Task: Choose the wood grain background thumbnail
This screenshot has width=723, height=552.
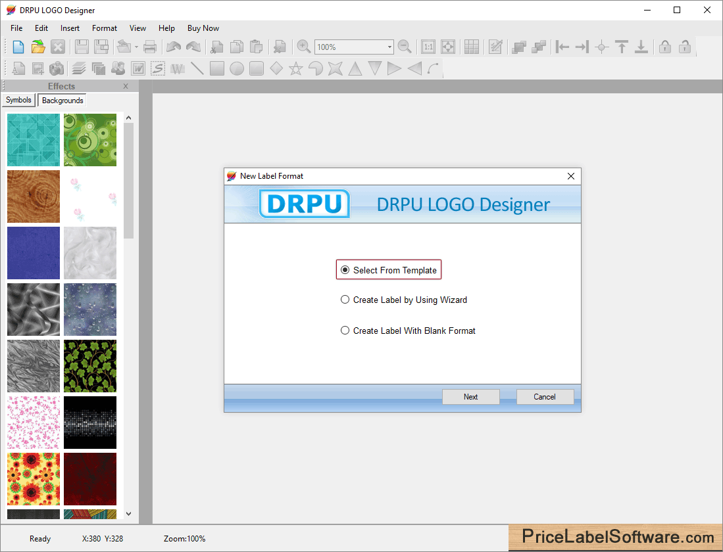Action: point(34,196)
